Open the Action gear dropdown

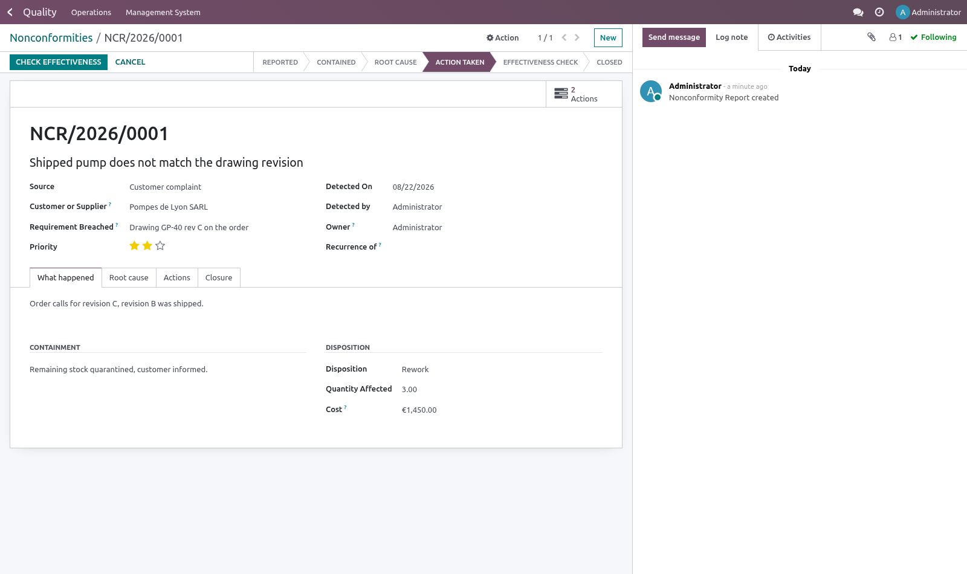coord(503,37)
